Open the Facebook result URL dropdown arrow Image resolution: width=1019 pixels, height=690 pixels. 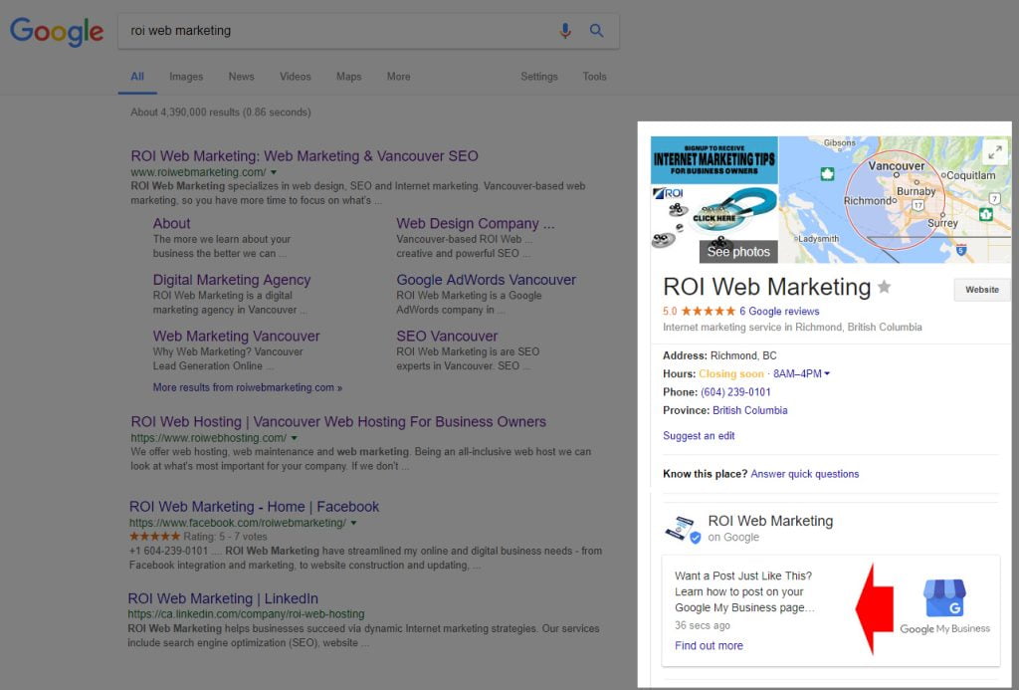coord(354,523)
